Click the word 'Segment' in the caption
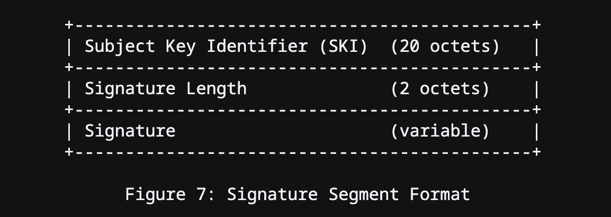The height and width of the screenshot is (217, 611). pos(364,194)
